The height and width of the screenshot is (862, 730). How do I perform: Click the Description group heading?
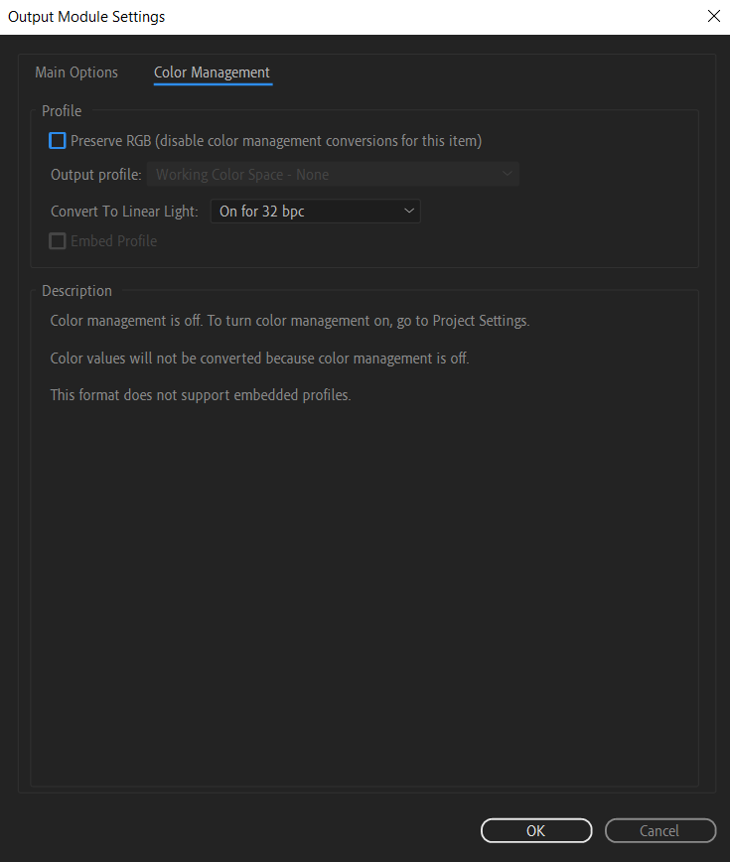(x=76, y=291)
